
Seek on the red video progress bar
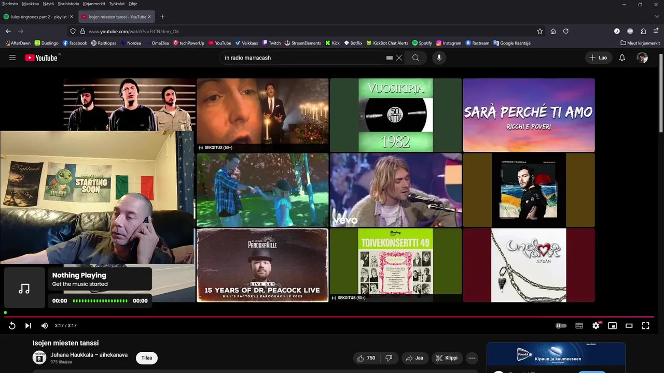tap(329, 316)
